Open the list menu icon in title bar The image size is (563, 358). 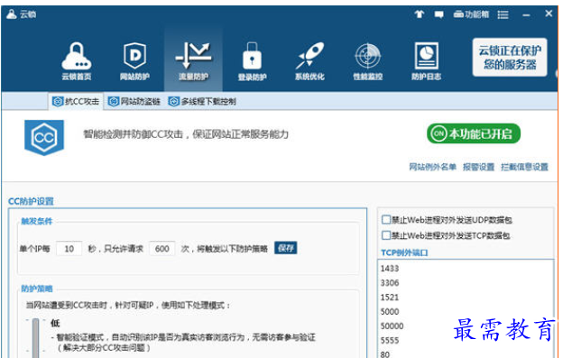(x=503, y=14)
